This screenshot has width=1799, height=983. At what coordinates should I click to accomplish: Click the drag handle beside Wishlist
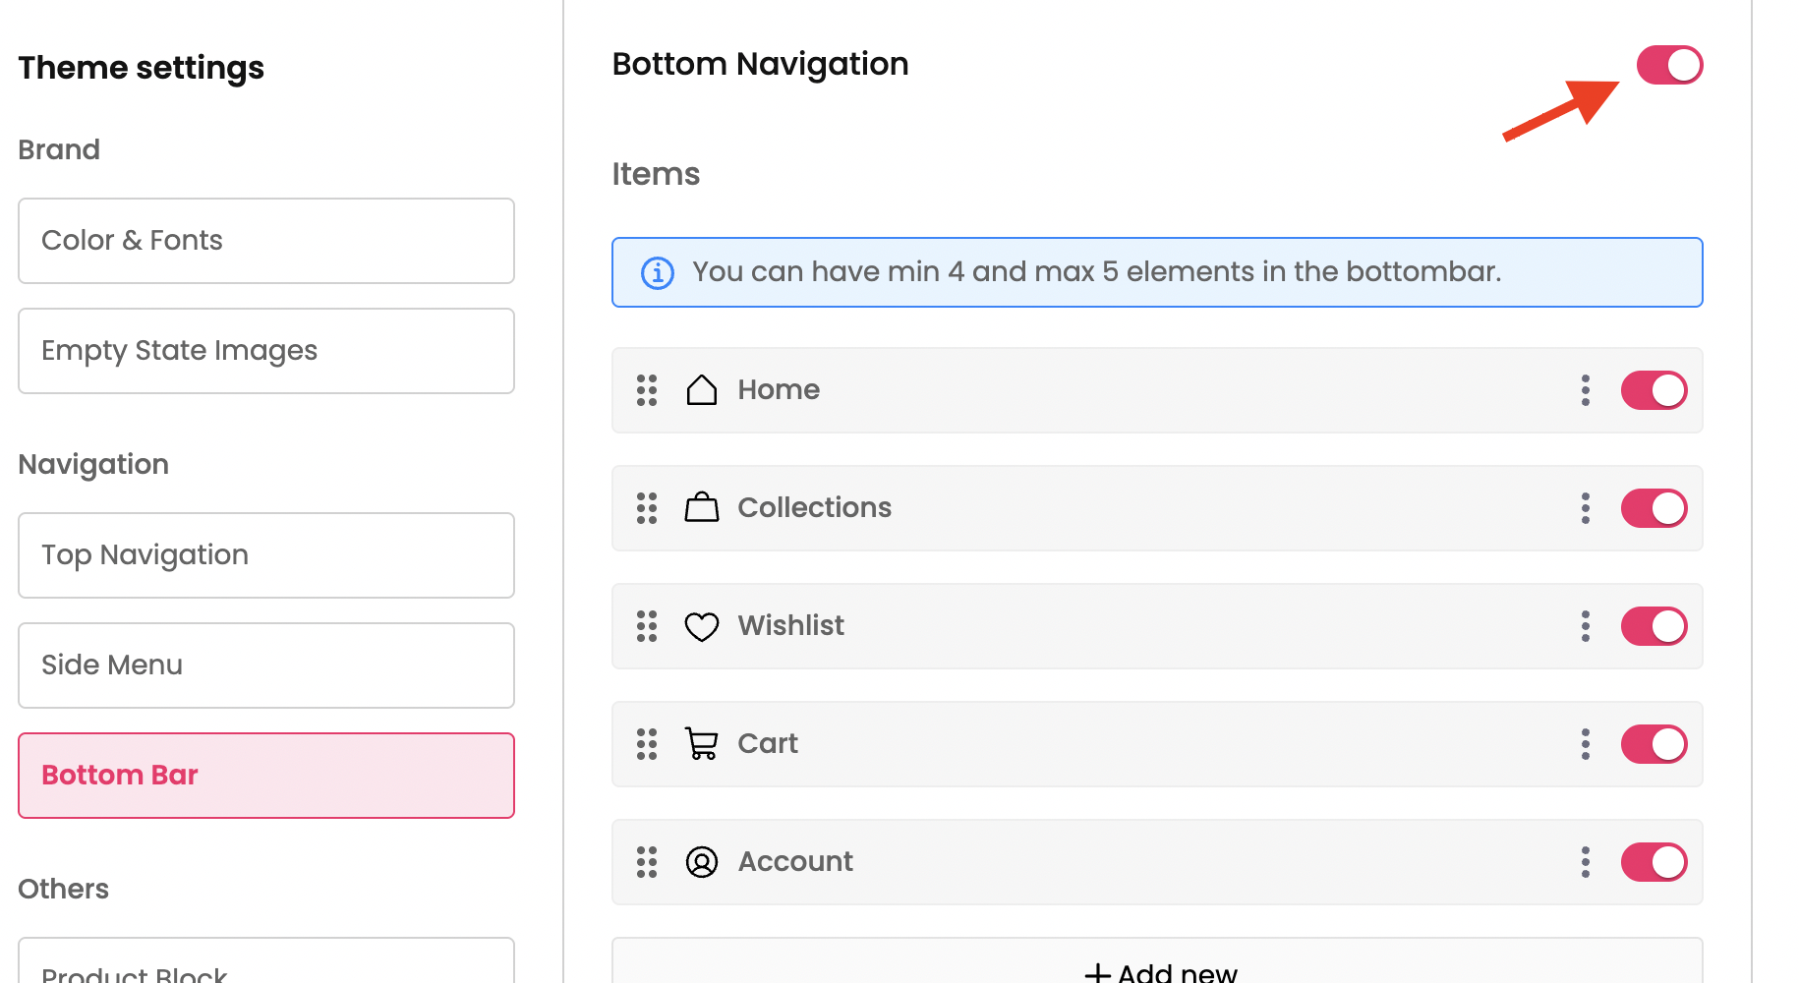[x=647, y=626]
